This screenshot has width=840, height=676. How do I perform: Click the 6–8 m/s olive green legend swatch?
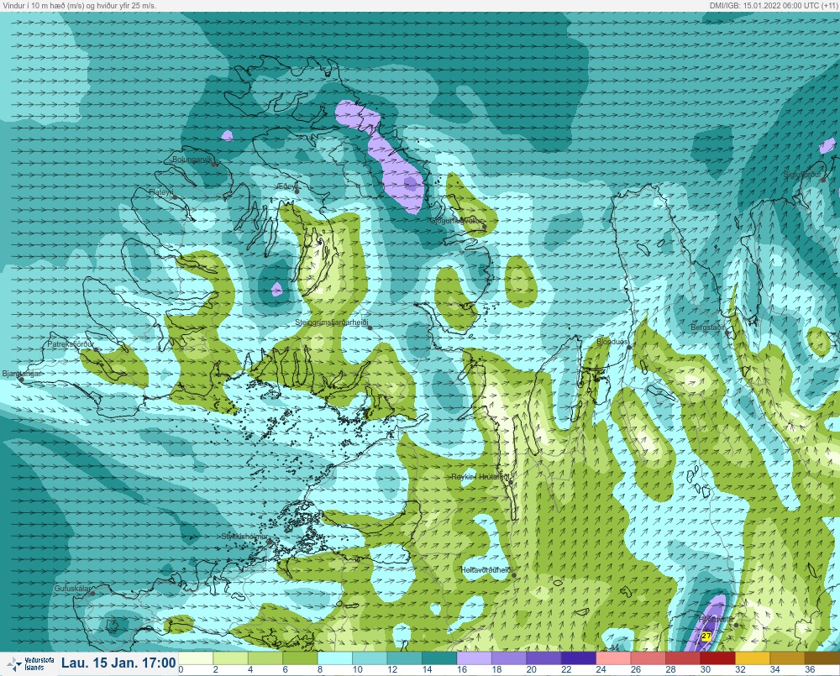(300, 658)
